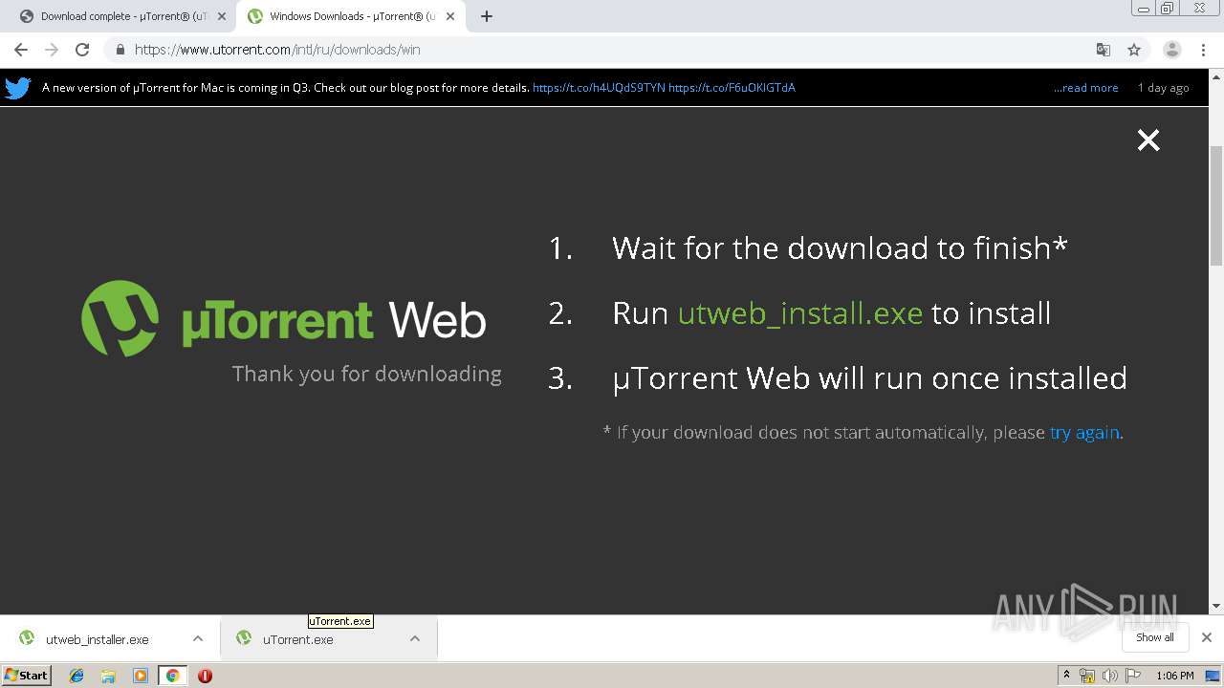Viewport: 1224px width, 688px height.
Task: Switch to the Download complete µTorrent tab
Action: [x=123, y=16]
